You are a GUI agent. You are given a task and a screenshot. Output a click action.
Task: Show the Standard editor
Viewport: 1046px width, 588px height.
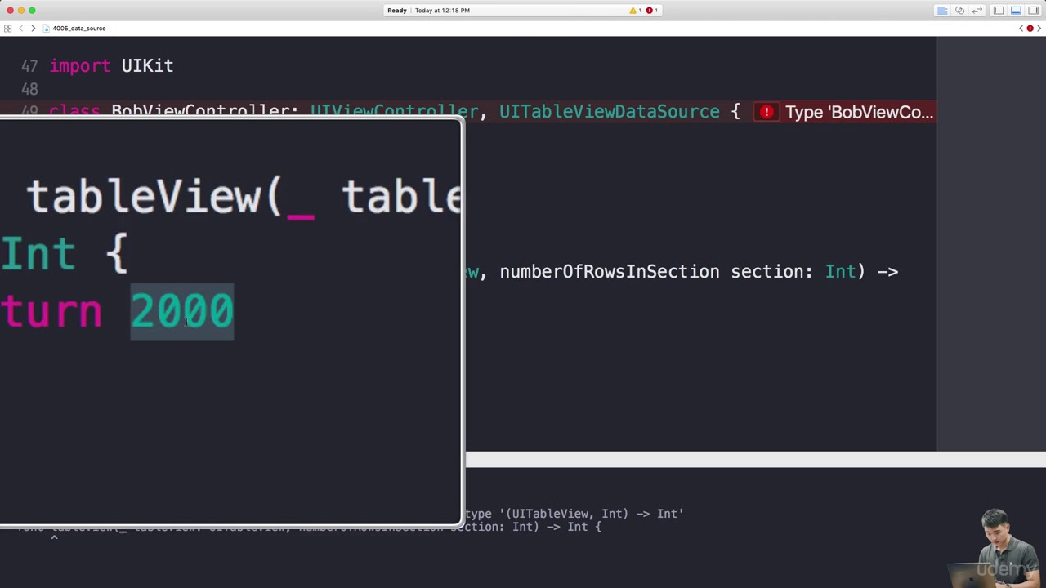click(942, 11)
